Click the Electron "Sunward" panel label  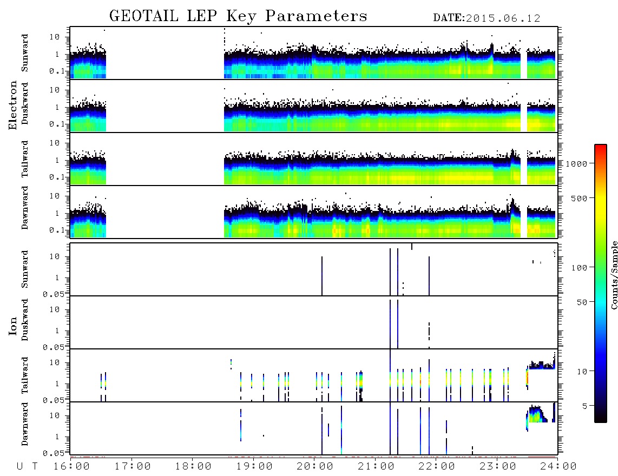point(25,53)
